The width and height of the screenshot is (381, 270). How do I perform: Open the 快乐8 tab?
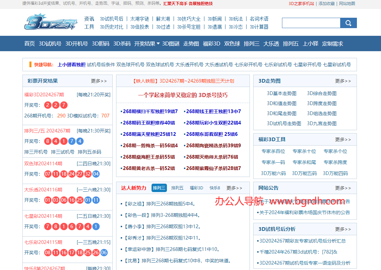215,188
